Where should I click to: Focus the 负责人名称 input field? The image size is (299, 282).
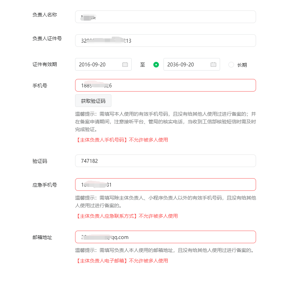166,17
